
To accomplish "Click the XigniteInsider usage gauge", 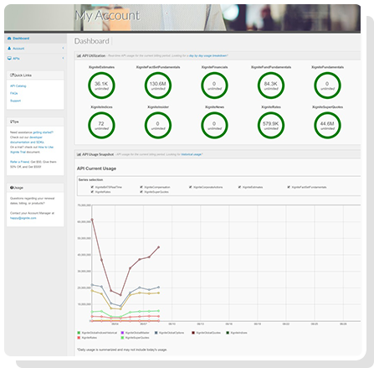I will [x=158, y=125].
